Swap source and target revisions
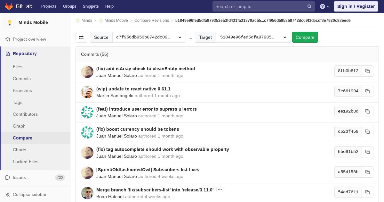This screenshot has height=202, width=384. click(x=81, y=37)
